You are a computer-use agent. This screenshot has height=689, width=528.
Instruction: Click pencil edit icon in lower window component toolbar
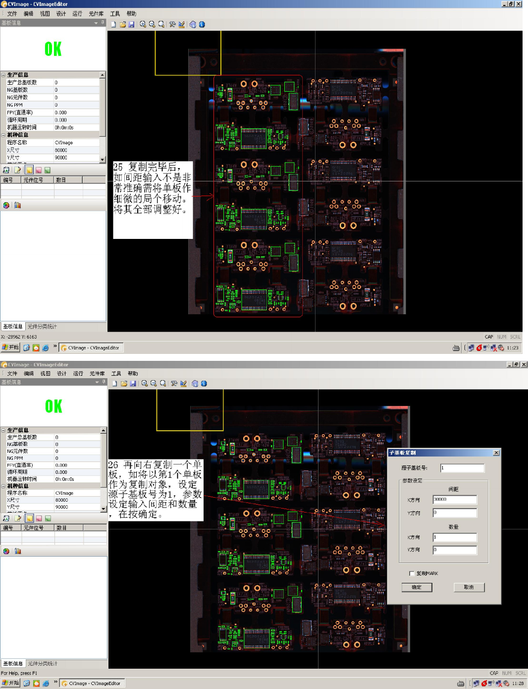[17, 518]
